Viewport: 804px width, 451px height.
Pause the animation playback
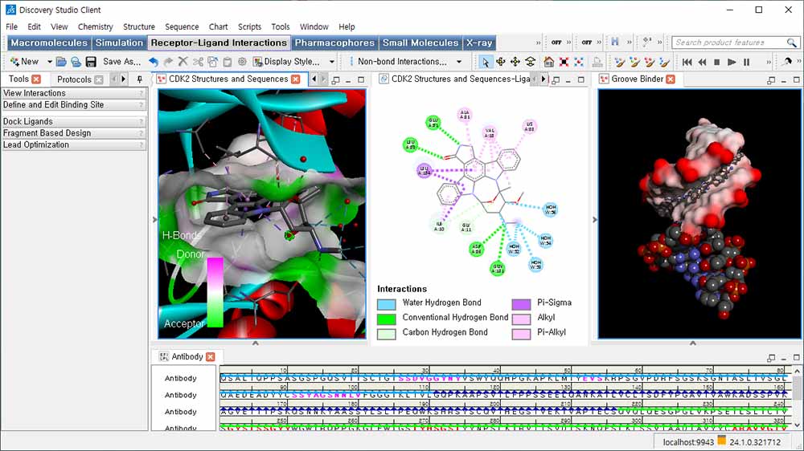click(x=747, y=62)
